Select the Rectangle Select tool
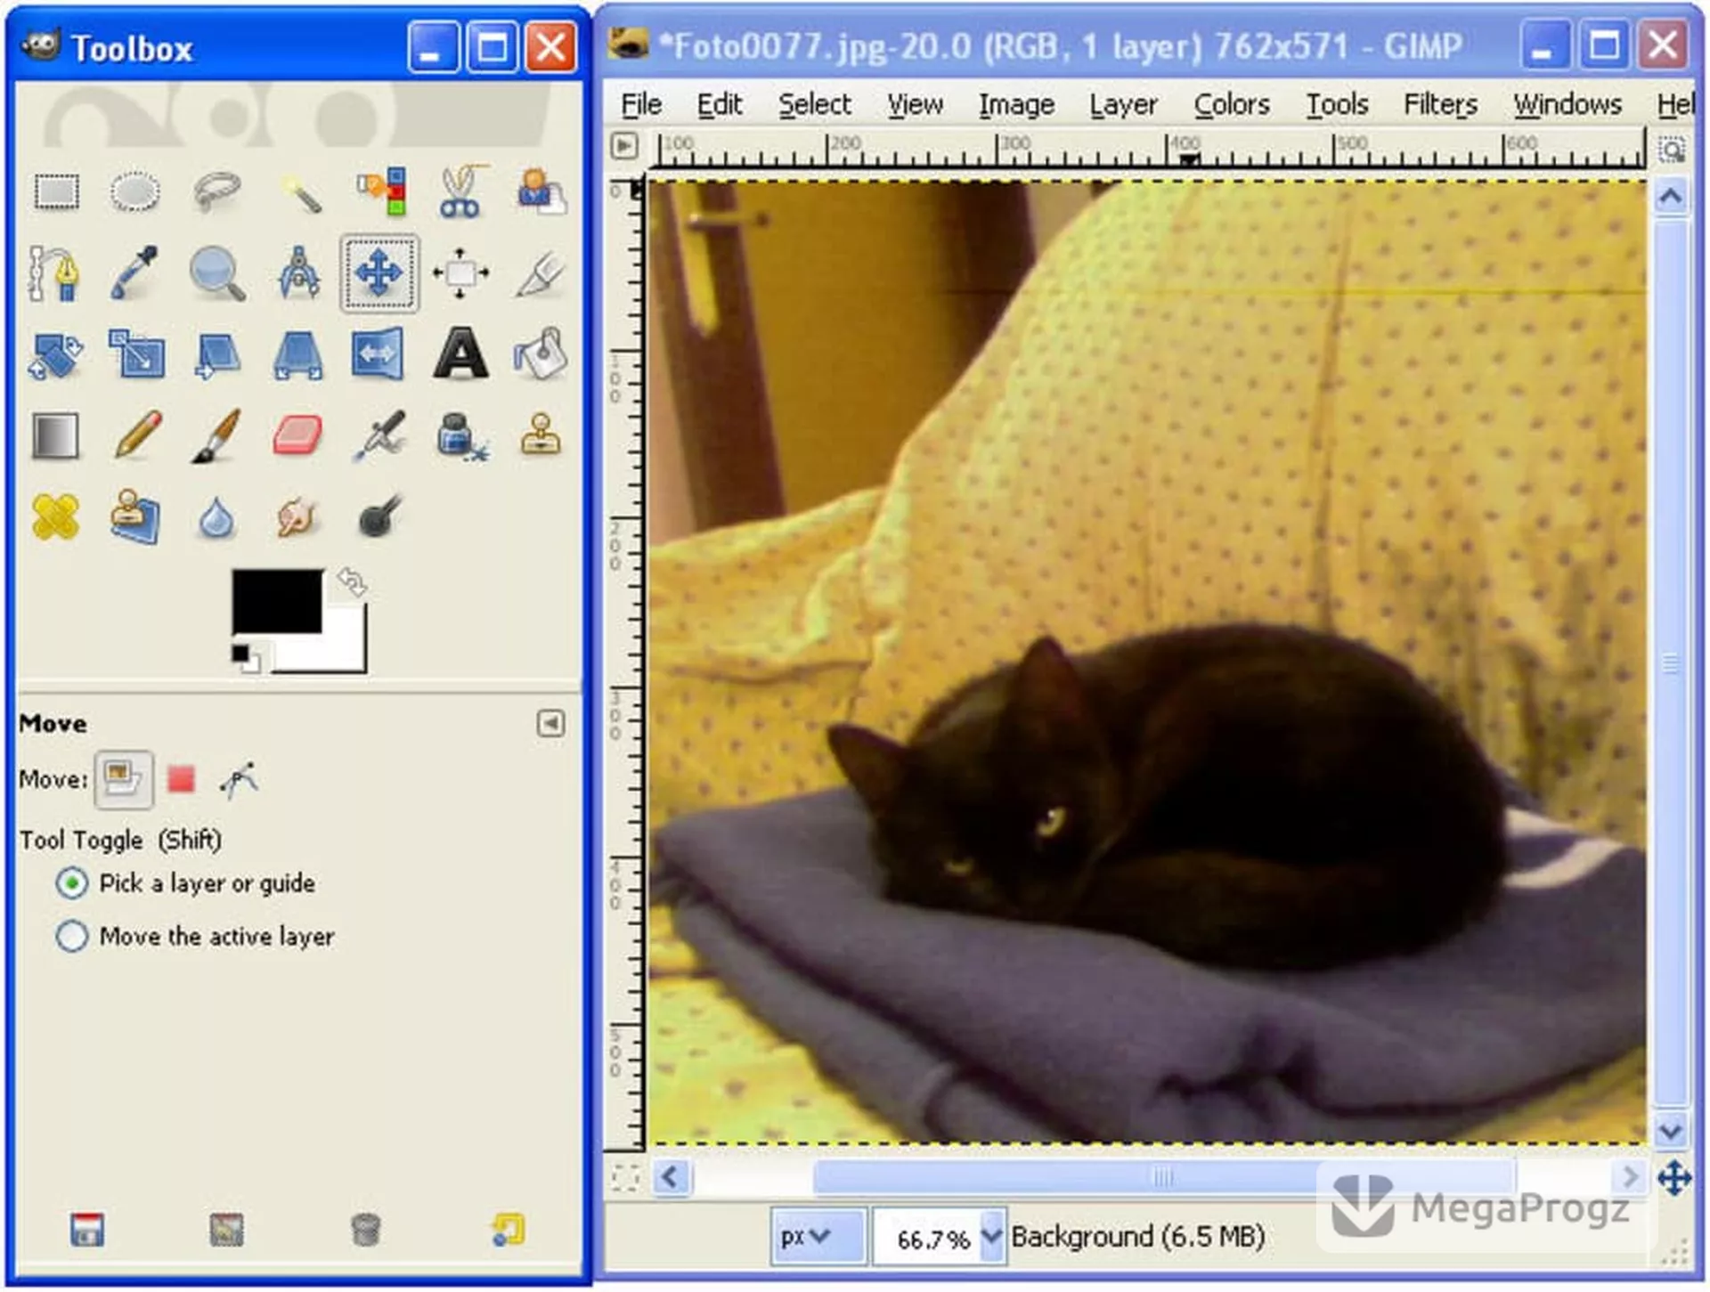The width and height of the screenshot is (1710, 1292). click(56, 191)
